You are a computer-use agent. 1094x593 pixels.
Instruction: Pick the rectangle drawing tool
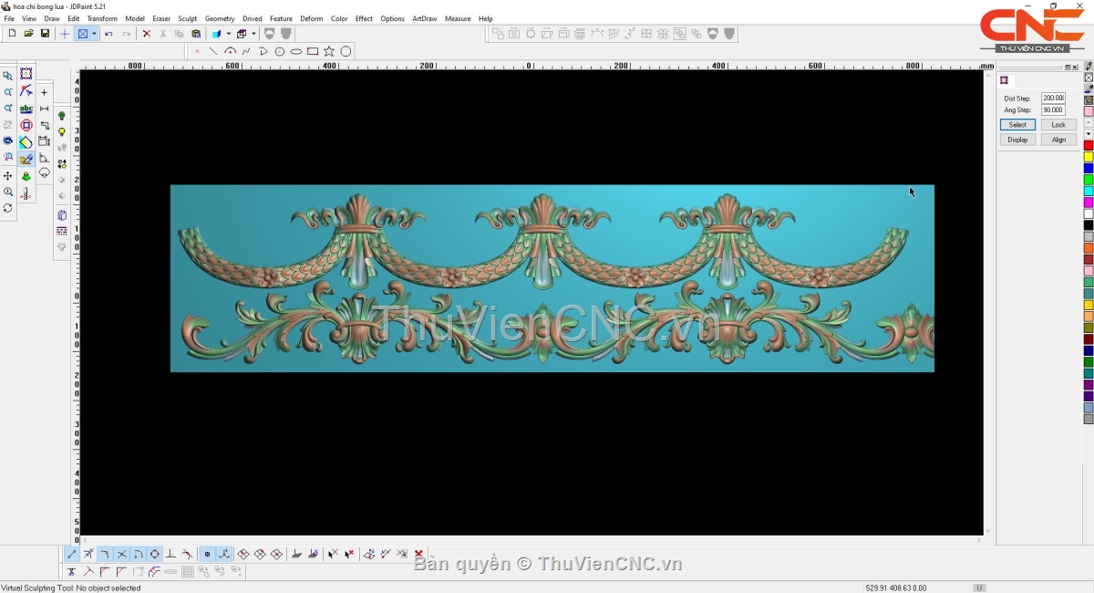pyautogui.click(x=313, y=51)
